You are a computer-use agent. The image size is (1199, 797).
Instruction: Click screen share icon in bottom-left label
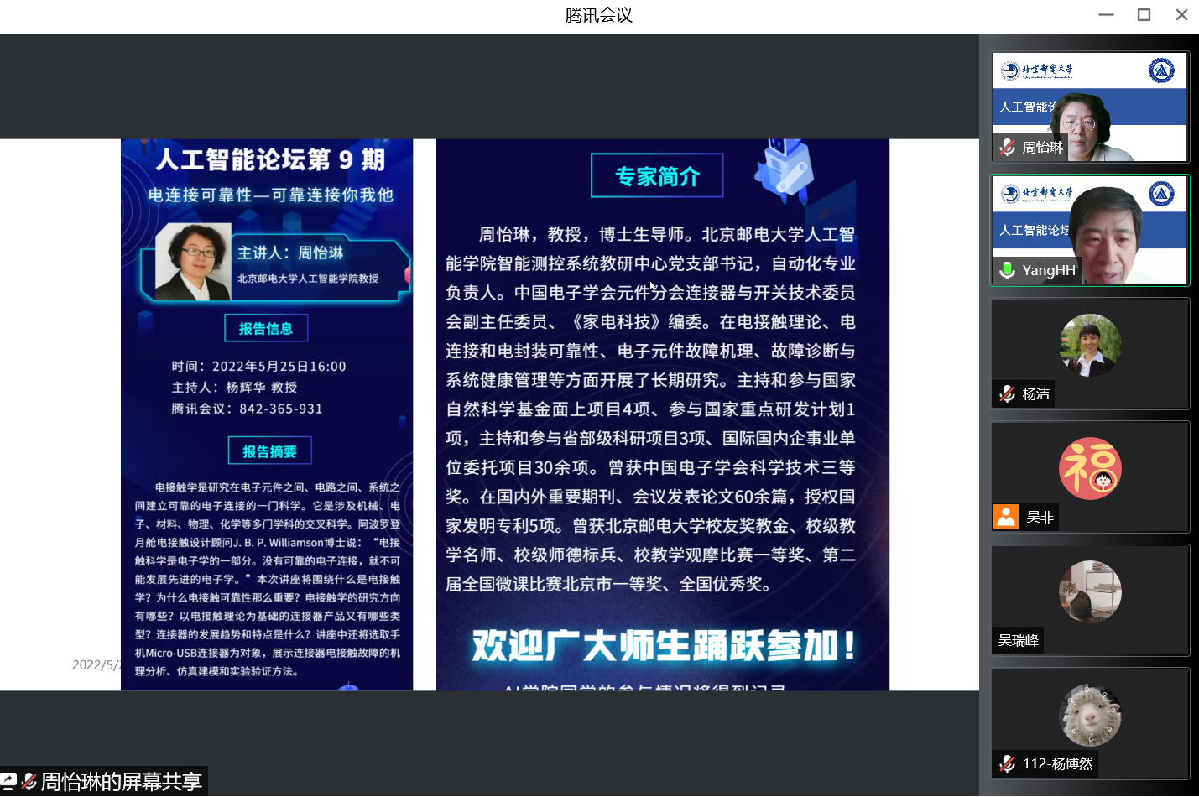click(x=8, y=782)
